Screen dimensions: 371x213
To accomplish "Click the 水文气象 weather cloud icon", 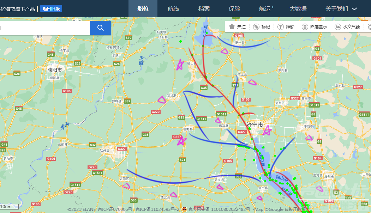I will click(x=337, y=27).
